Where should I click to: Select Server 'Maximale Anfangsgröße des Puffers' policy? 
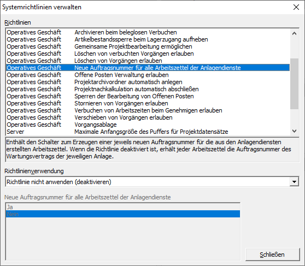click(148, 132)
